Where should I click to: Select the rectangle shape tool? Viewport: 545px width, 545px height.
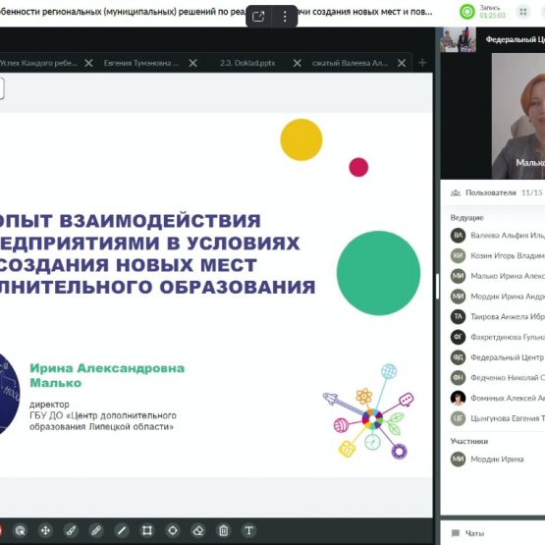point(147,530)
